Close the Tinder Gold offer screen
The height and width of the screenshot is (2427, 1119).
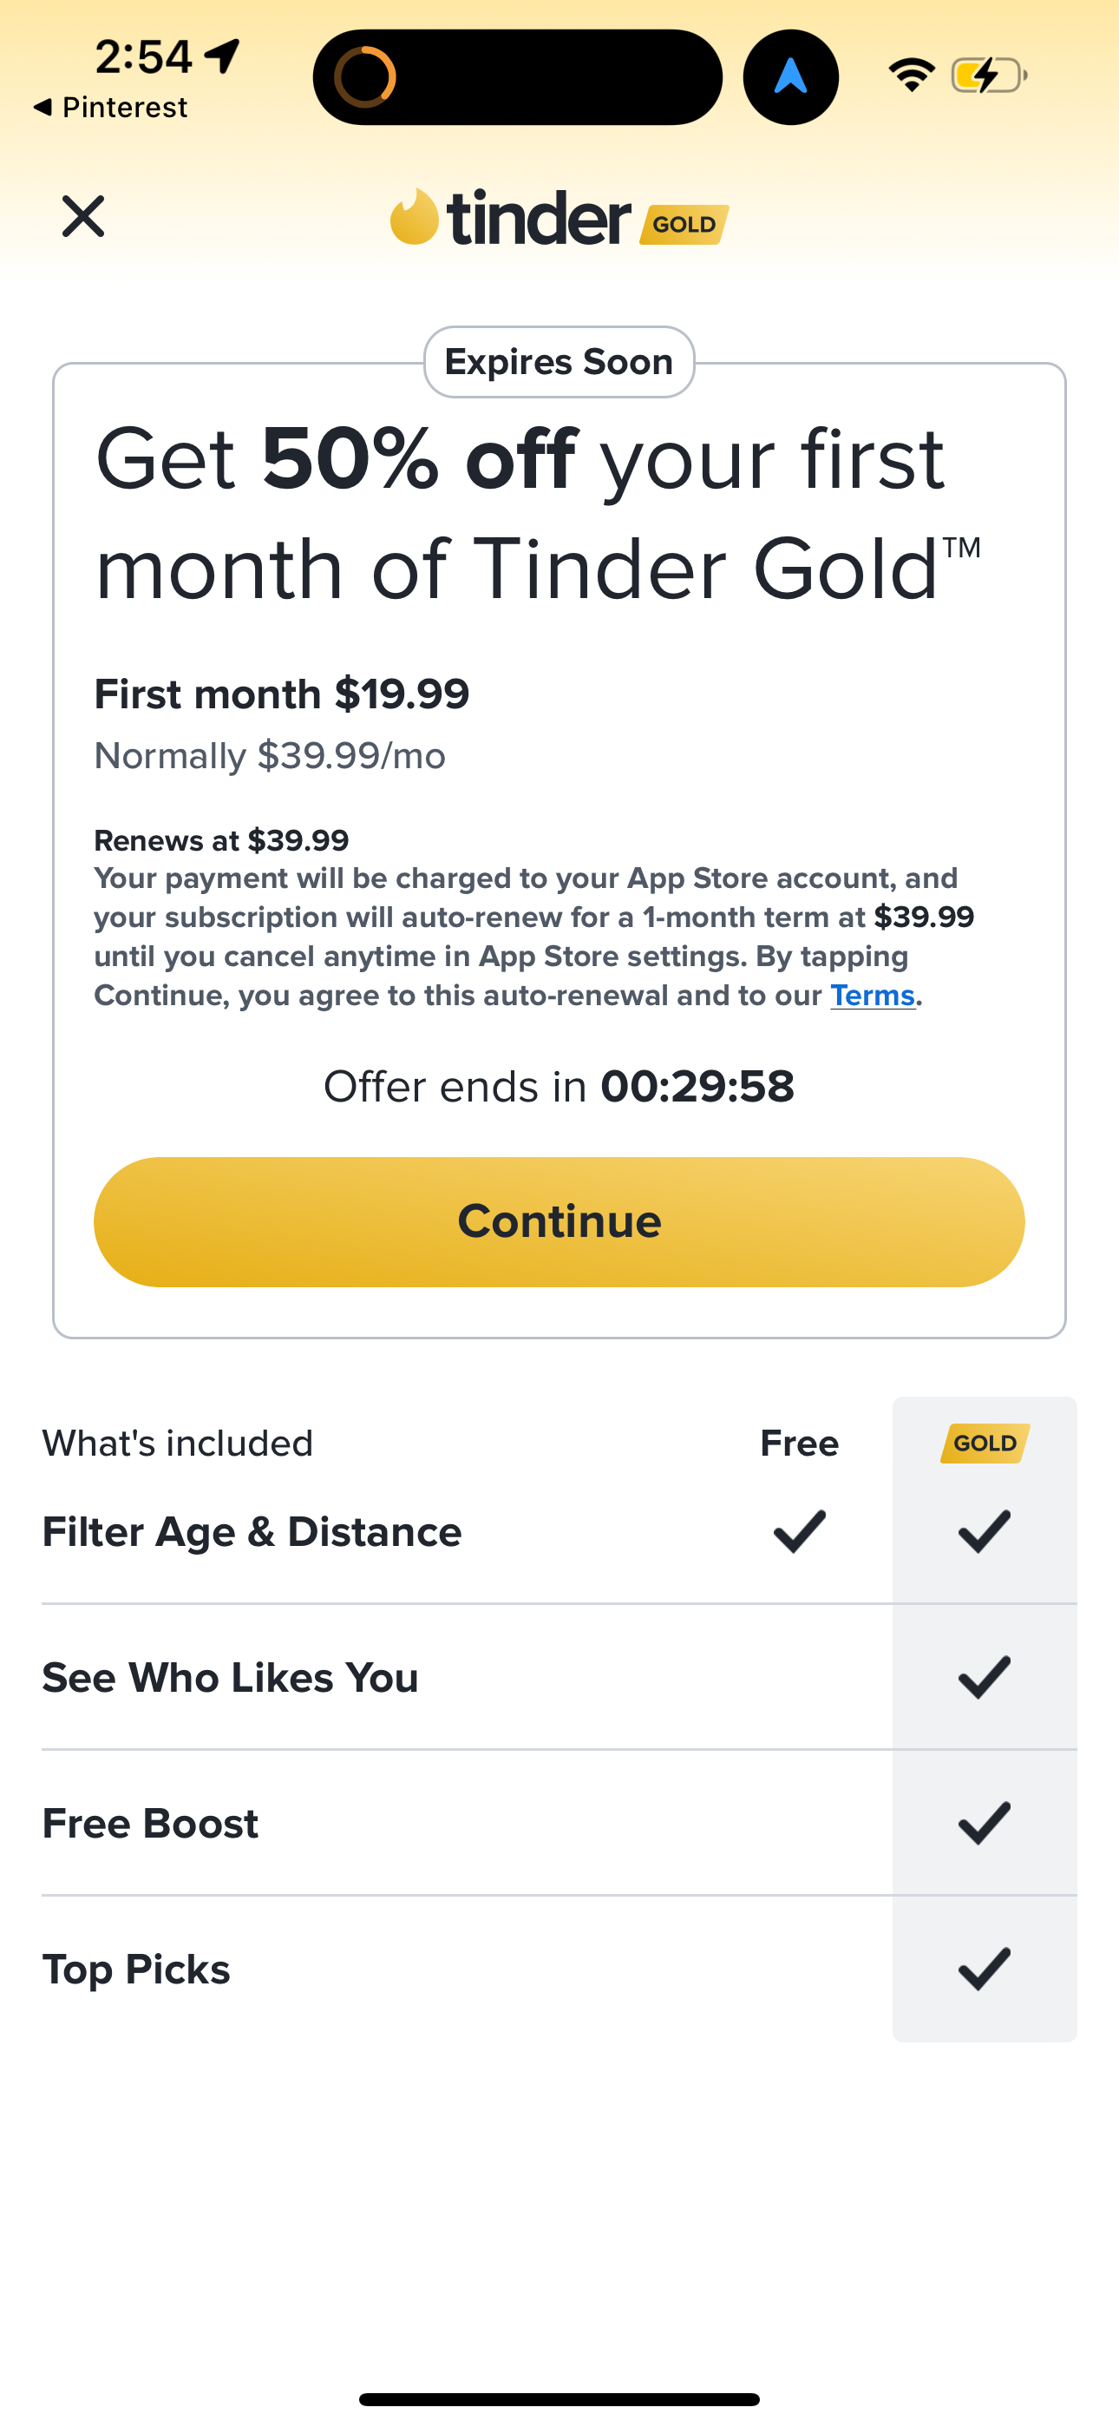83,217
